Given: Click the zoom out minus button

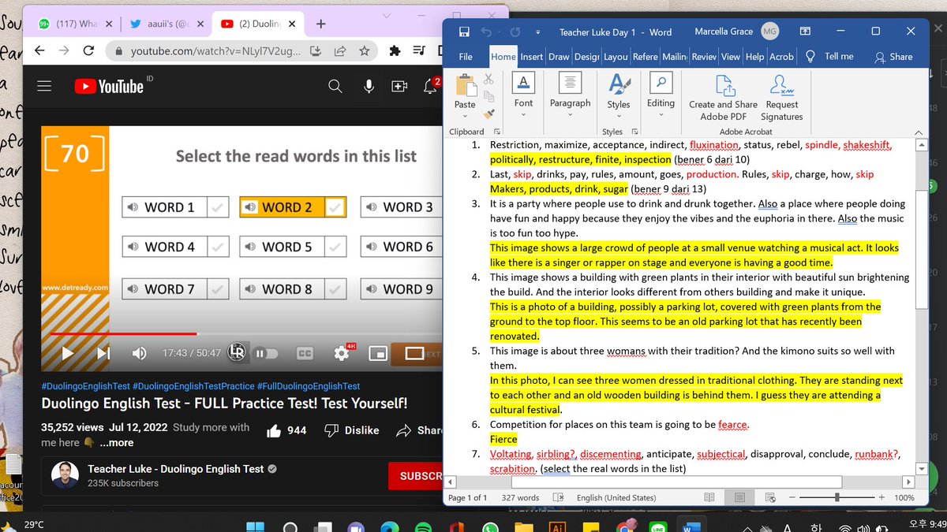Looking at the screenshot, I should click(792, 498).
